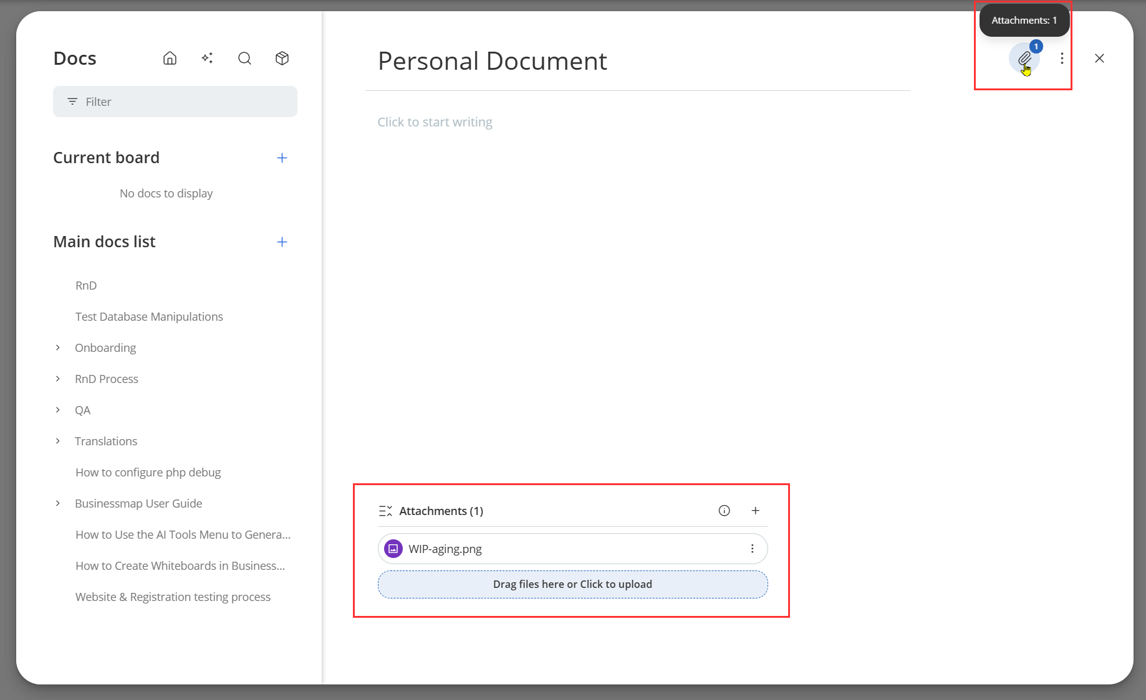Expand the RnD Process folder
This screenshot has height=700, width=1146.
[58, 379]
